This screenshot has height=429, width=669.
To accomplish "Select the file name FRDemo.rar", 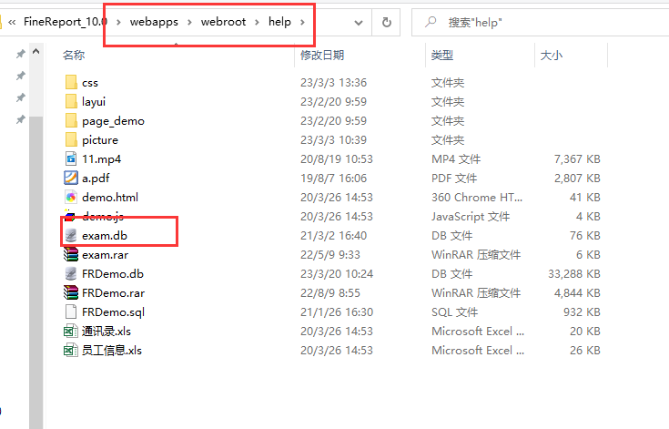I will coord(113,292).
